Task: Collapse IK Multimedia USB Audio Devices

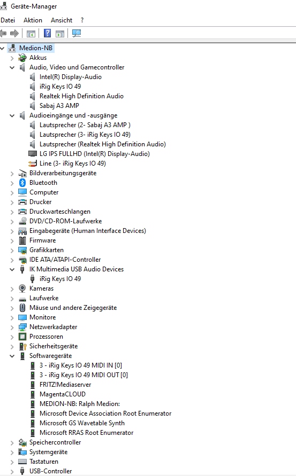Action: tap(12, 269)
